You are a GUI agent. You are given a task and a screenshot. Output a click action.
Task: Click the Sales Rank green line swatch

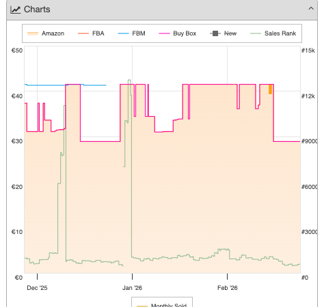coord(256,33)
